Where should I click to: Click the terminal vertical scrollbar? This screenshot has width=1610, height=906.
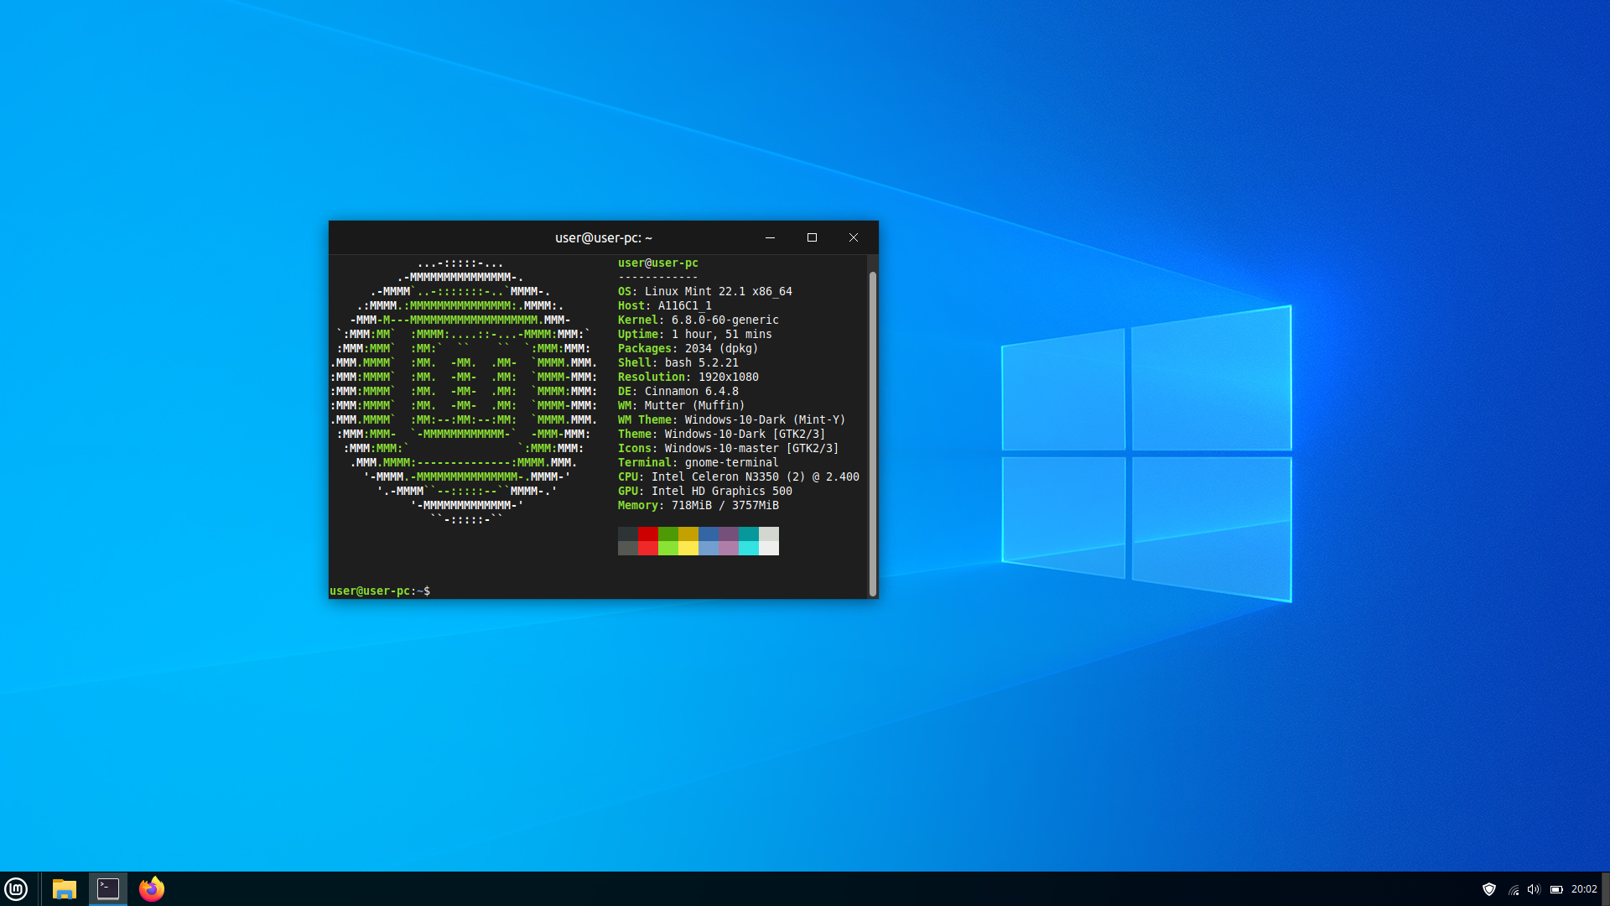pyautogui.click(x=873, y=433)
